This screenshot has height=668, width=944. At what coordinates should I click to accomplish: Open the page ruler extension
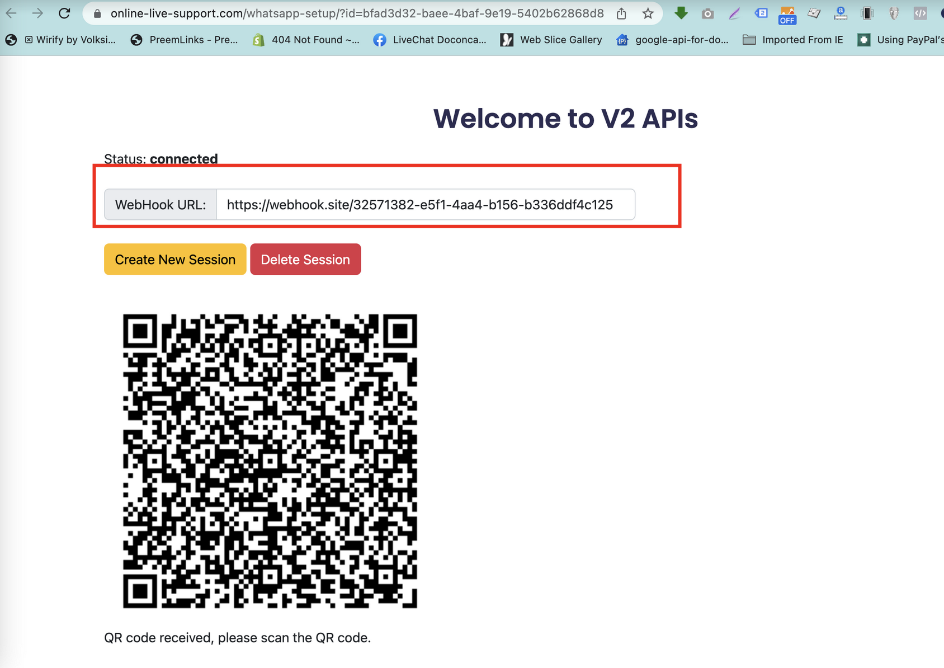(841, 13)
